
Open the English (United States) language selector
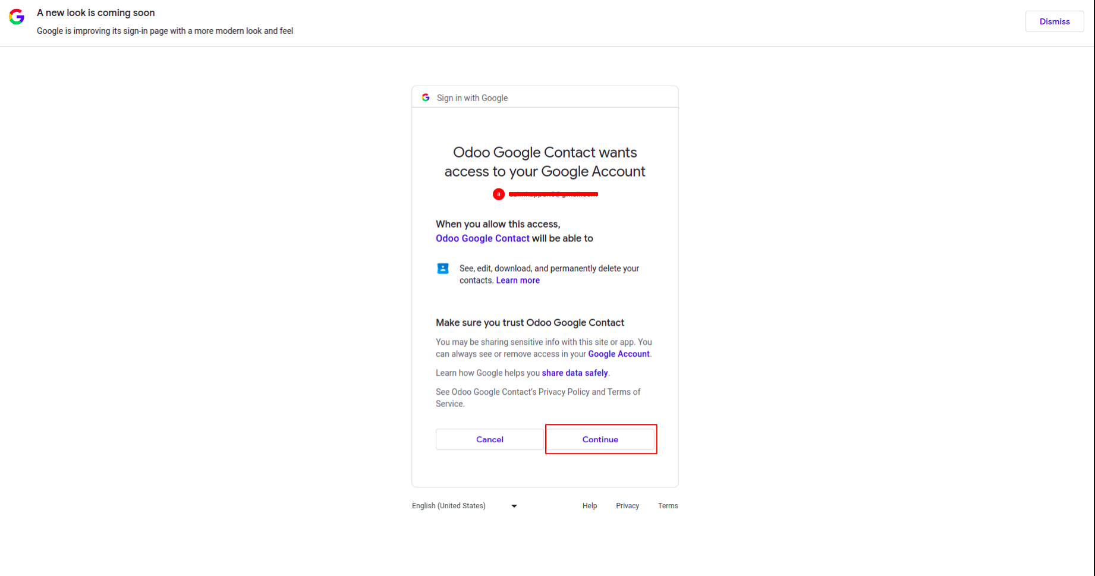pos(449,506)
